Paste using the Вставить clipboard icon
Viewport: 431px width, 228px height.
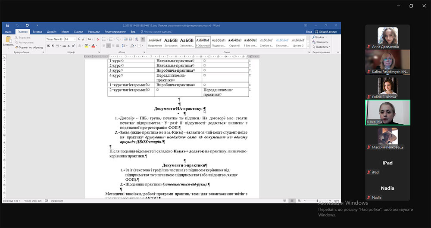coord(9,40)
